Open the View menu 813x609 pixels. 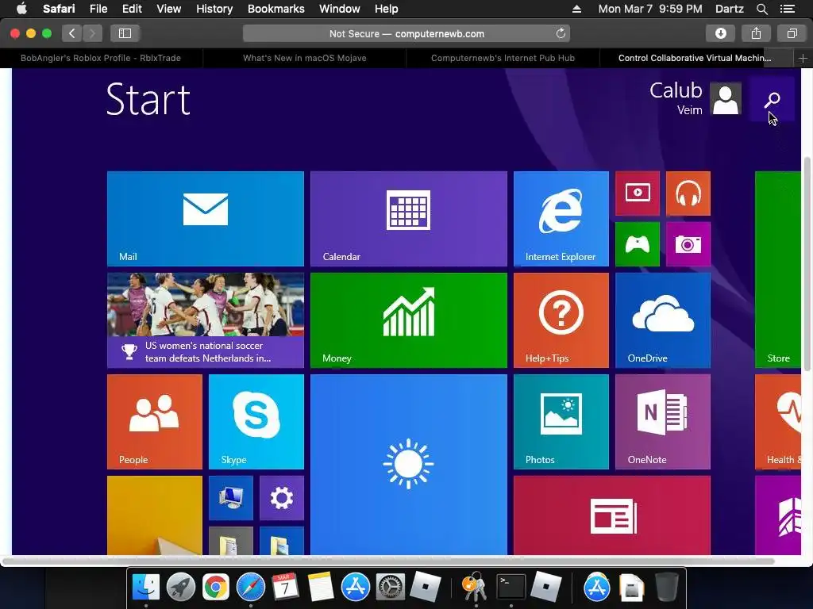coord(169,9)
